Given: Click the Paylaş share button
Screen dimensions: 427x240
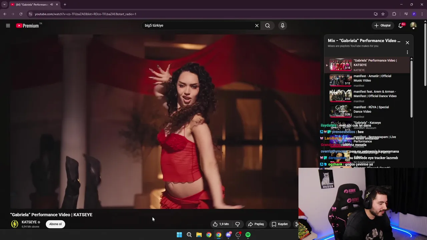Looking at the screenshot, I should coord(256,224).
